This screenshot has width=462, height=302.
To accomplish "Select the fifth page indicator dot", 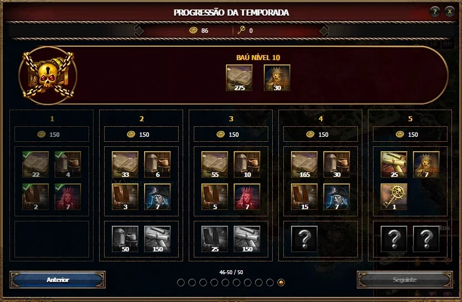I will coord(225,283).
